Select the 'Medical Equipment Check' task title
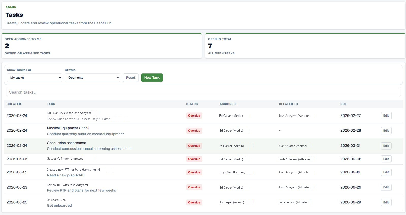Image resolution: width=406 pixels, height=215 pixels. (68, 128)
